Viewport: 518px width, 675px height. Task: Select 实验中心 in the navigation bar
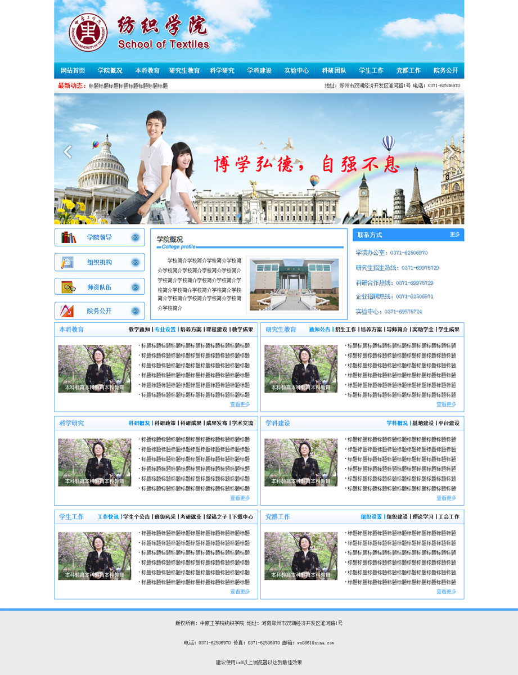click(296, 71)
